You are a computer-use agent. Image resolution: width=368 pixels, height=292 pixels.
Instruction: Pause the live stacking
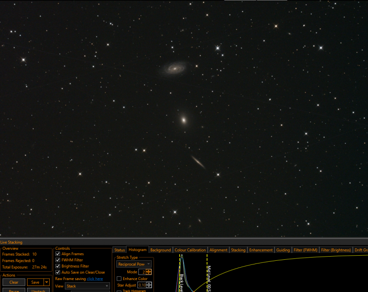[14, 290]
